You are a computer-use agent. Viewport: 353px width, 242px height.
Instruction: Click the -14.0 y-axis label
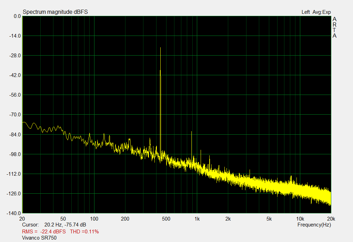[x=15, y=36]
